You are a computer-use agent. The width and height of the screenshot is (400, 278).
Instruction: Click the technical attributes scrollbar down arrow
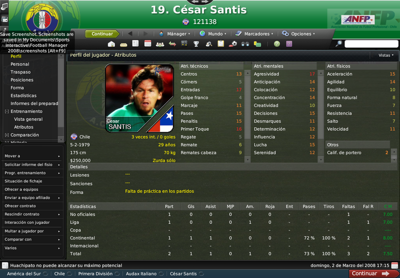click(x=247, y=160)
